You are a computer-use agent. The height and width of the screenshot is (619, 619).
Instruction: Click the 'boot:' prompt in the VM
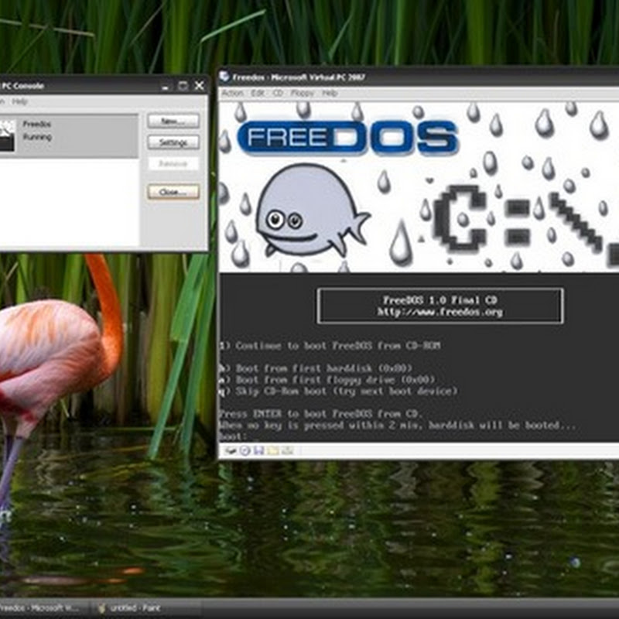tap(234, 436)
